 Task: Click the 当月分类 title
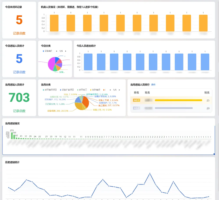point(46,85)
